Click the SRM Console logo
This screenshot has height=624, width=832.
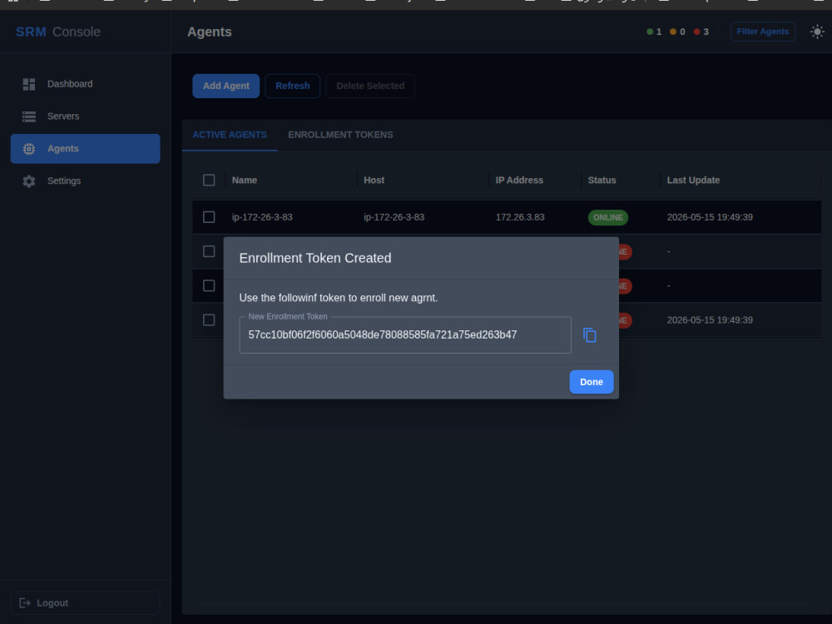coord(58,32)
